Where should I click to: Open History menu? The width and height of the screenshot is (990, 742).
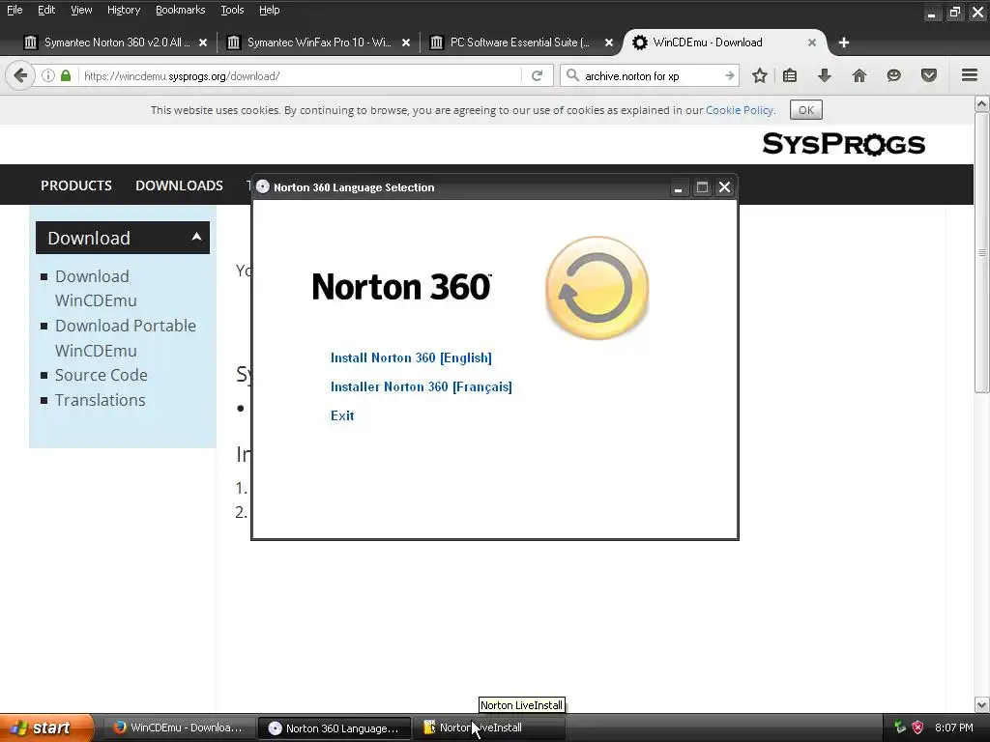[123, 10]
